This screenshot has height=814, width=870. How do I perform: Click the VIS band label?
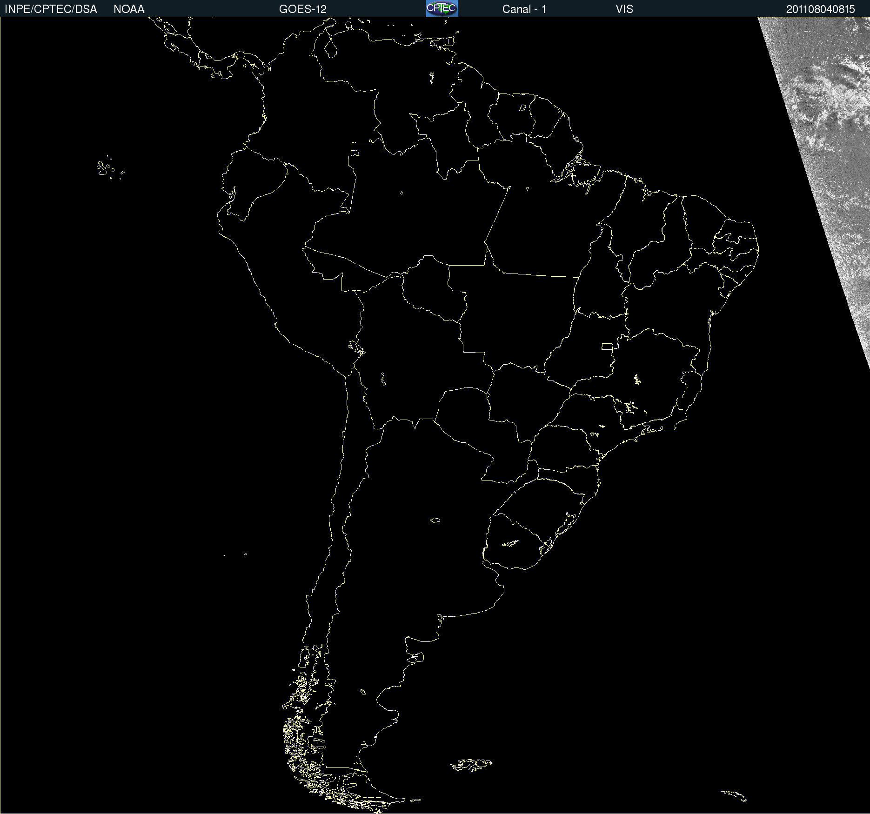(x=624, y=9)
